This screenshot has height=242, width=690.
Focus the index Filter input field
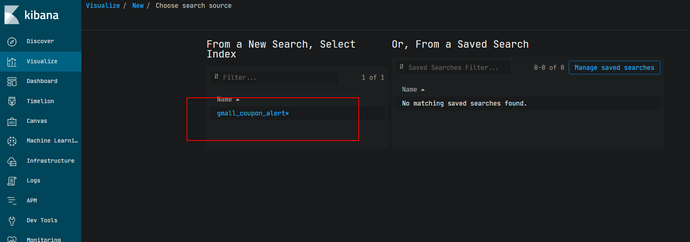(275, 77)
